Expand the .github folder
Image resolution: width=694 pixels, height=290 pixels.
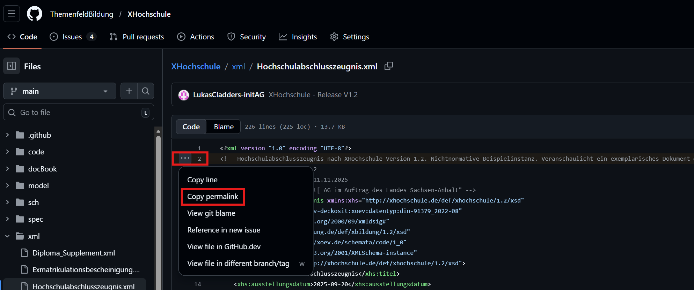click(7, 135)
